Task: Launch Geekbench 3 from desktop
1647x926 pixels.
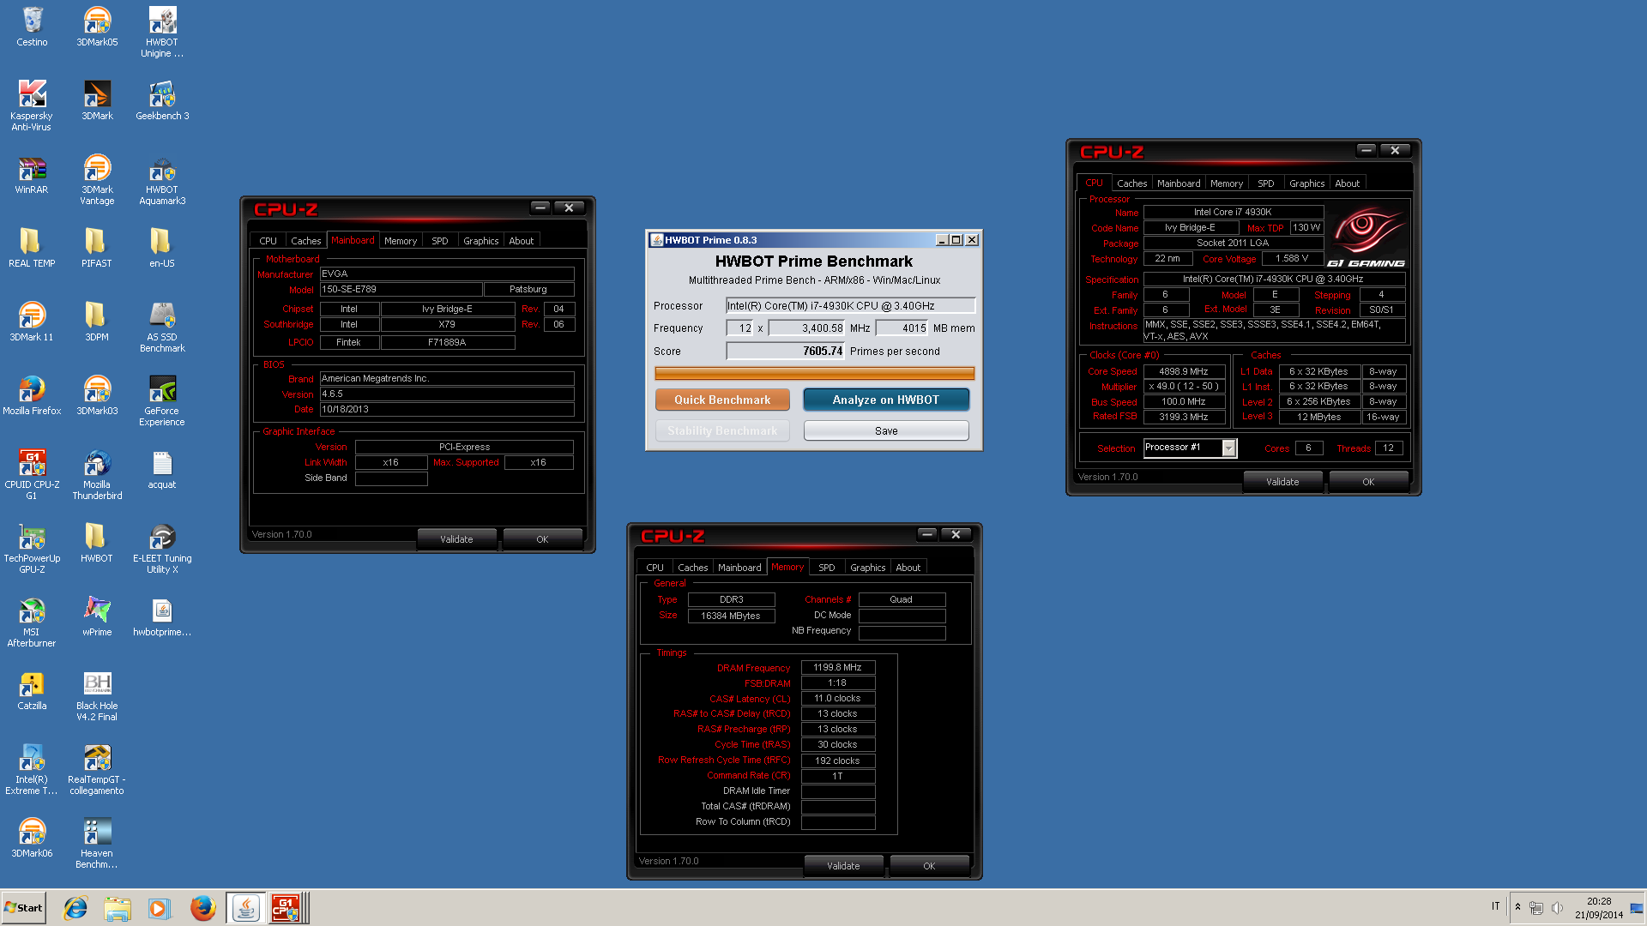Action: [x=162, y=100]
